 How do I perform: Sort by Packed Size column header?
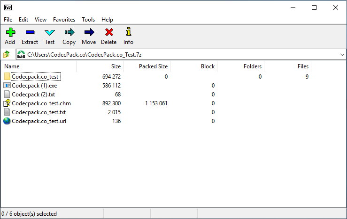pyautogui.click(x=153, y=66)
